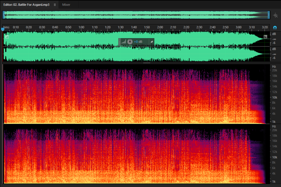Click 1k on the upper spectrogram scale
Image resolution: width=281 pixels, height=187 pixels.
click(274, 122)
